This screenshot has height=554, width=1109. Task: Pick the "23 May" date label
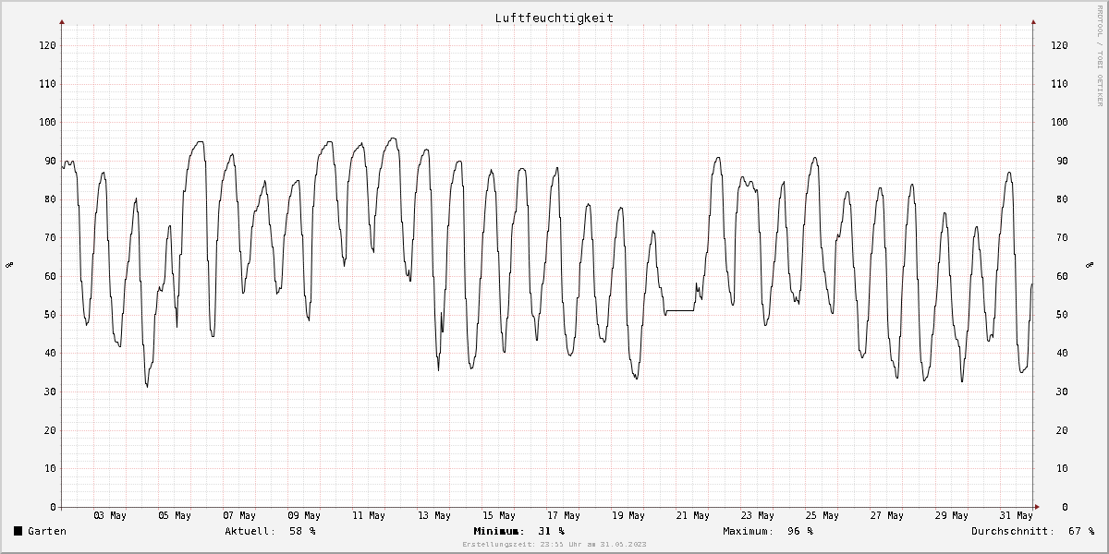tap(758, 515)
